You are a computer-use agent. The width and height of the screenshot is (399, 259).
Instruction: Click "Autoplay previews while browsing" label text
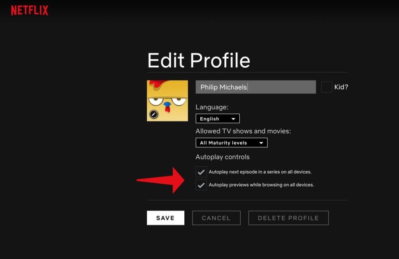(x=261, y=185)
